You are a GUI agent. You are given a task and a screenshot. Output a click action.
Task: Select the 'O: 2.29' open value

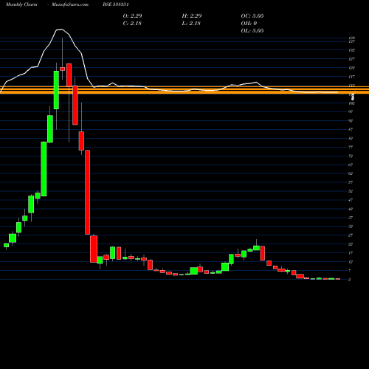(132, 15)
